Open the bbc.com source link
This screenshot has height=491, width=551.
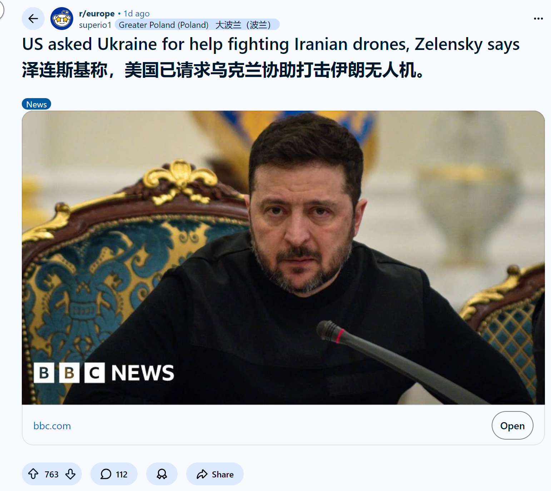tap(52, 426)
